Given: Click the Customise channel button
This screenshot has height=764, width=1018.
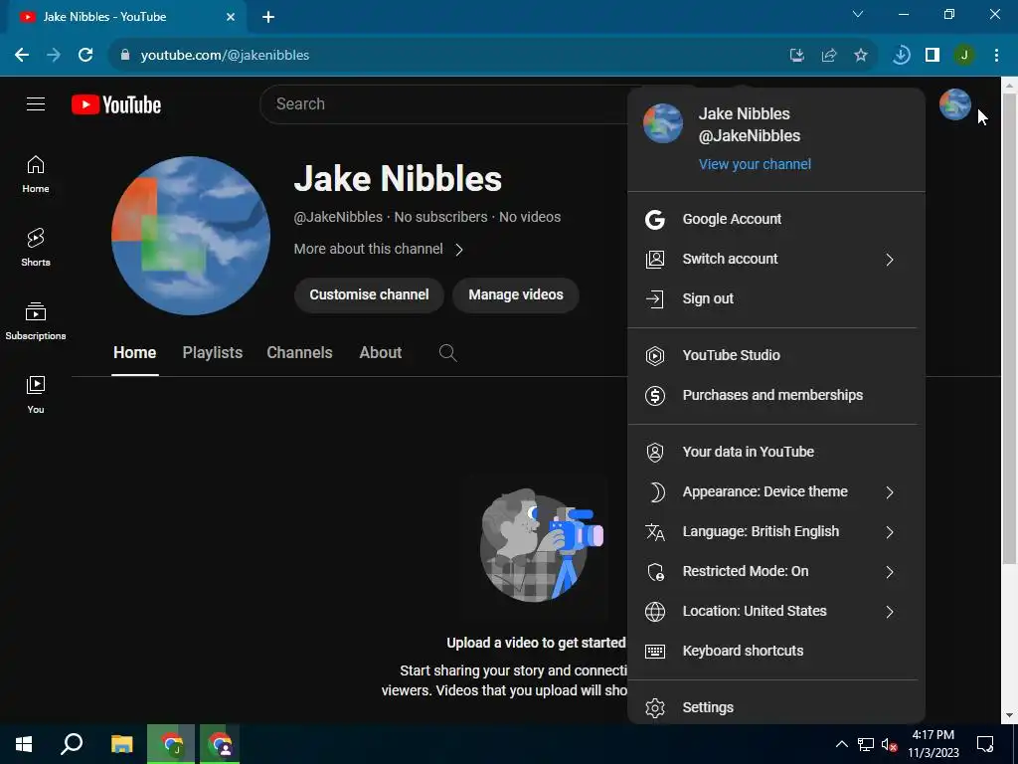Looking at the screenshot, I should 369,294.
